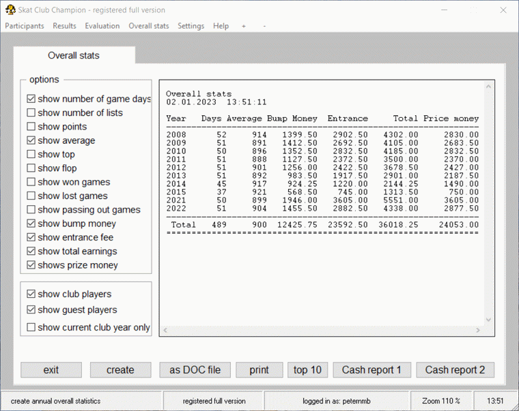
Task: Open the Evaluation menu
Action: (102, 26)
